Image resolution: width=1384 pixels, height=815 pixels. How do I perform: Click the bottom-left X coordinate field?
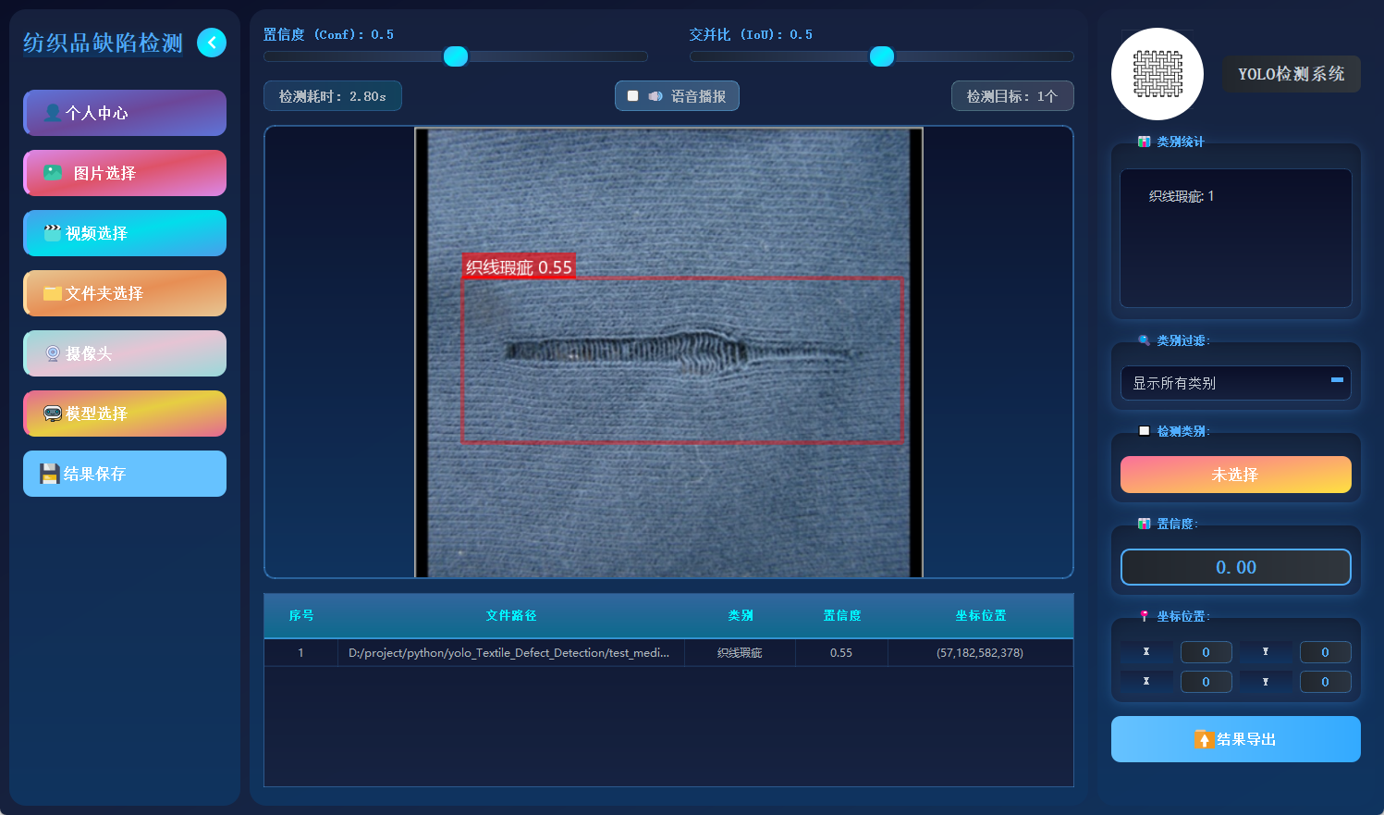coord(1206,682)
